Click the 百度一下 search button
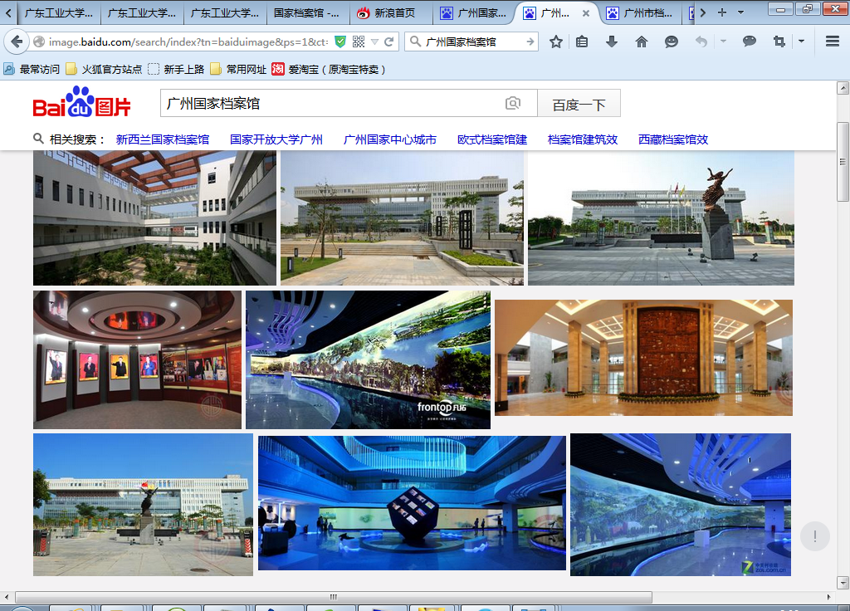Image resolution: width=850 pixels, height=611 pixels. (579, 105)
